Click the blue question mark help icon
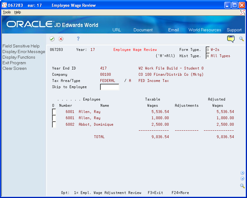247x198 pixels. [78, 39]
